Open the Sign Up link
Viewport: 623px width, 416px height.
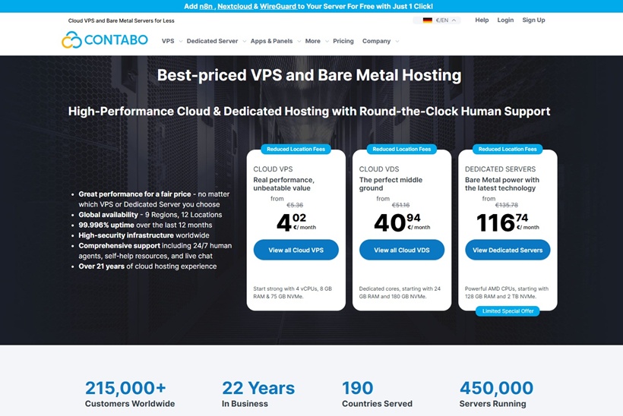pos(533,20)
